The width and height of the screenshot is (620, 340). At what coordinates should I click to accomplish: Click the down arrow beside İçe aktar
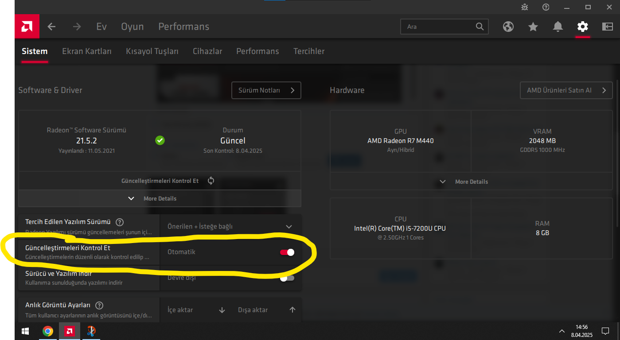click(222, 310)
